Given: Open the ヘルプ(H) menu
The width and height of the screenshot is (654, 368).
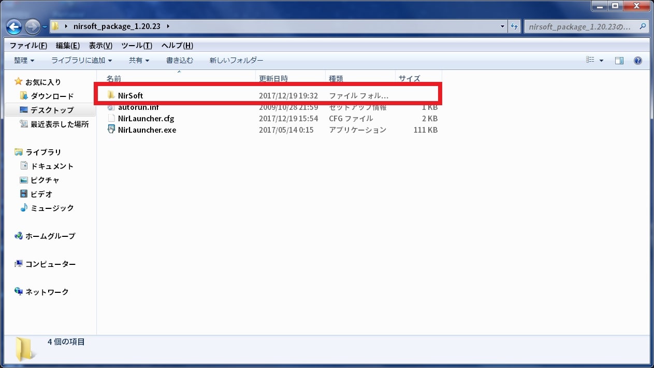Looking at the screenshot, I should (177, 46).
